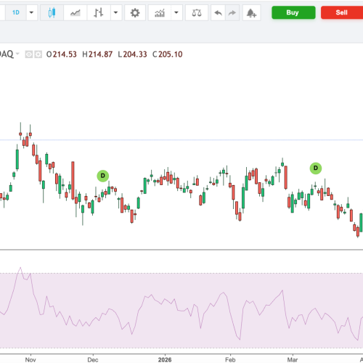Image resolution: width=363 pixels, height=363 pixels.
Task: Expand the interval dropdown next to 1D
Action: coord(31,12)
